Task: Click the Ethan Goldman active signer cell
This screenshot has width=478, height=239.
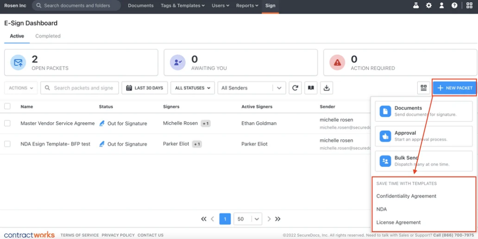Action: point(259,123)
